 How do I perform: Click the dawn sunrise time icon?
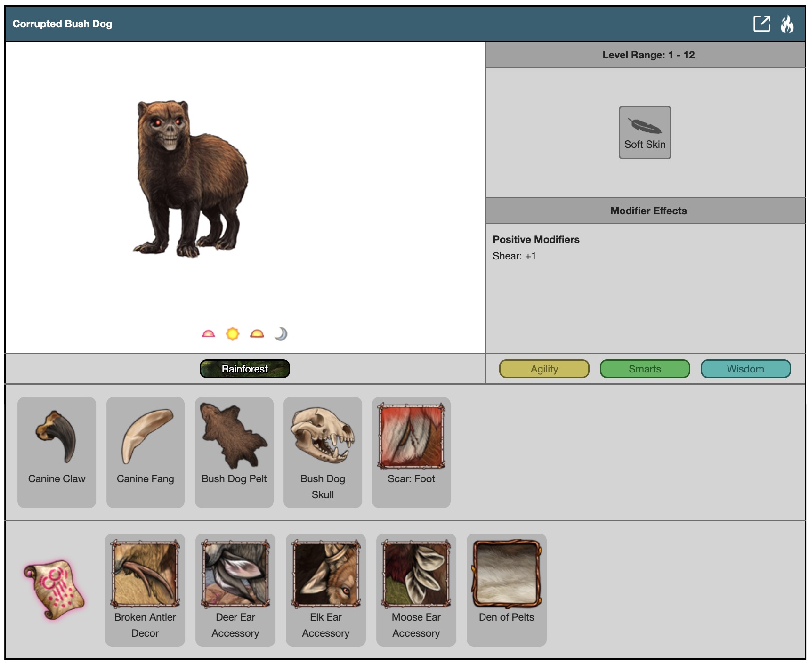point(208,334)
